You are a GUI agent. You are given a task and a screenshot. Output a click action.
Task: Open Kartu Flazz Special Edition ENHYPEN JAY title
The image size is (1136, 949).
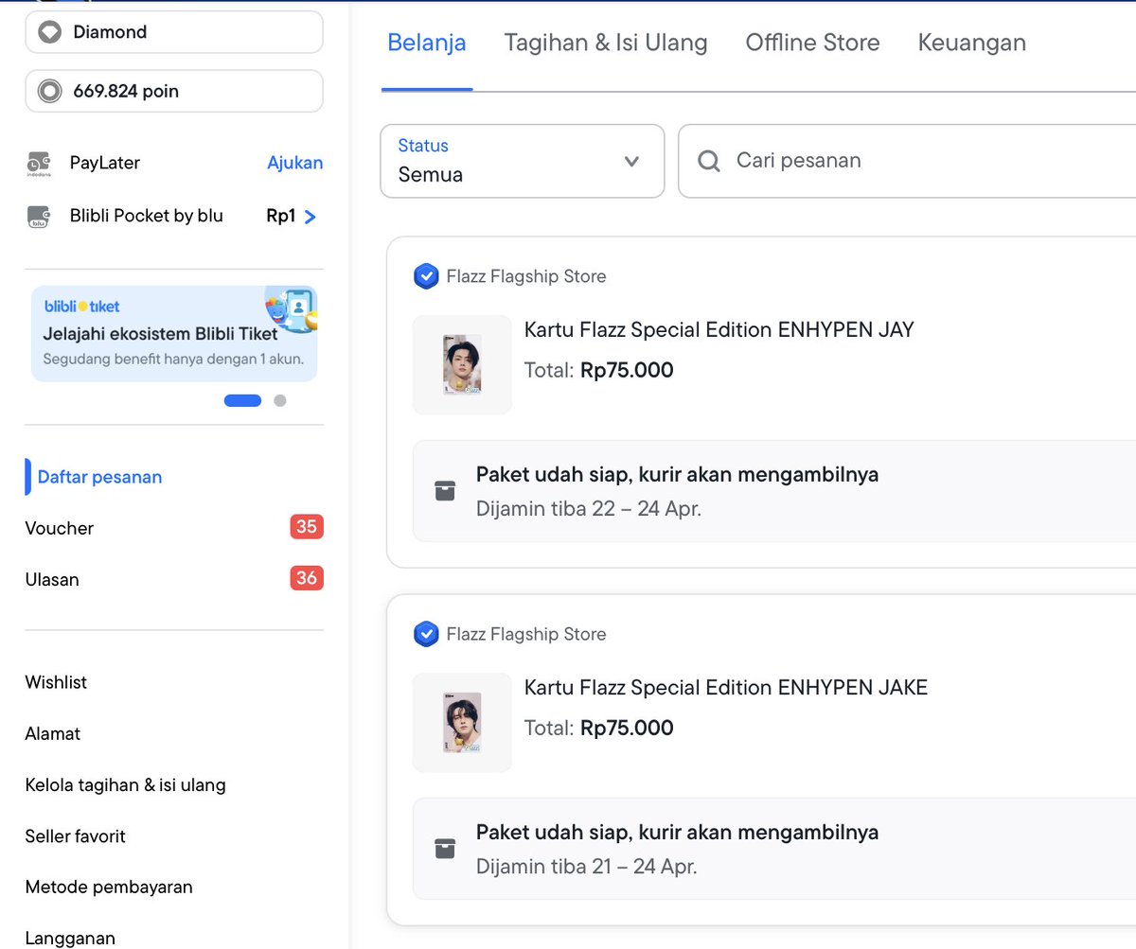click(x=719, y=329)
